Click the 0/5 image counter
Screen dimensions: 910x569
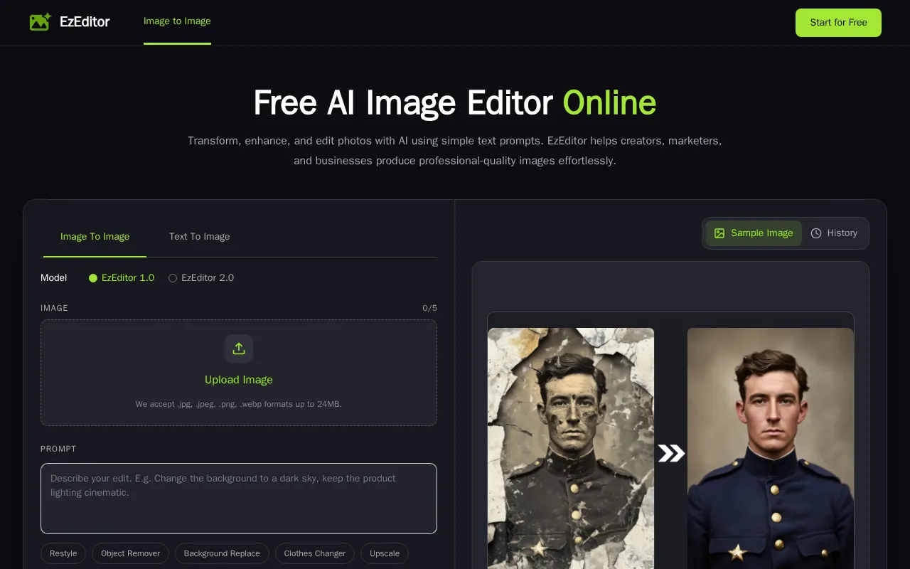click(x=430, y=308)
